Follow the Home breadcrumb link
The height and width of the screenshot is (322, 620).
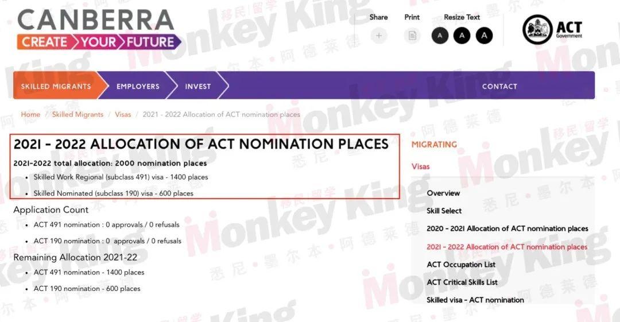coord(30,114)
